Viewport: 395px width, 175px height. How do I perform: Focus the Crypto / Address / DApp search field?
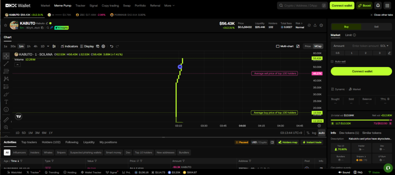click(301, 5)
